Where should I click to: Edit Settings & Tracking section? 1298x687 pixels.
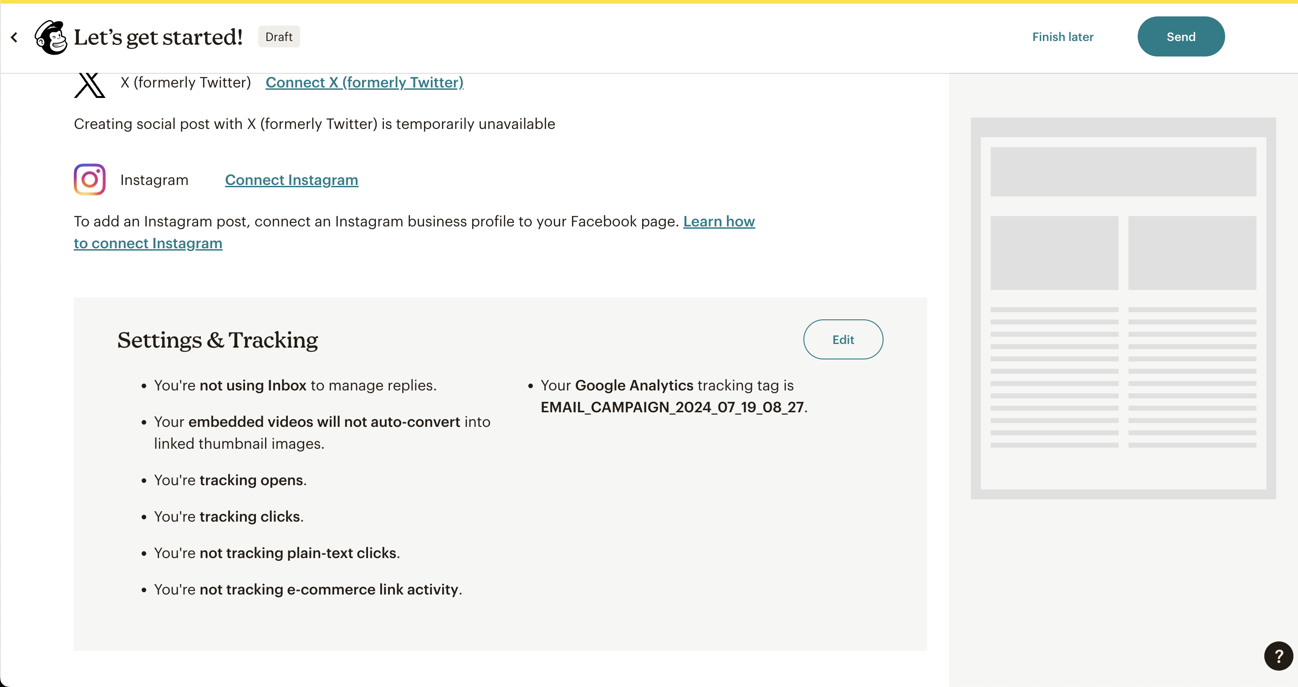tap(843, 339)
